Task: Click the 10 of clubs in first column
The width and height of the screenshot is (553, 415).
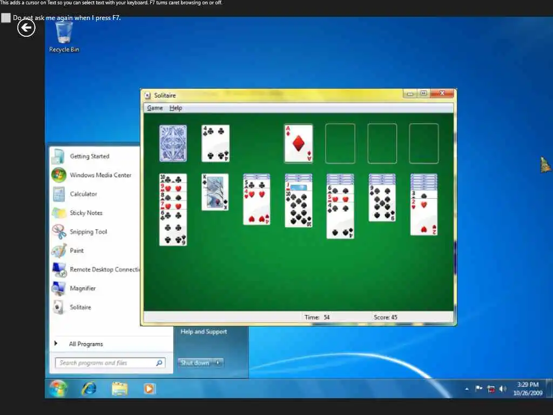Action: point(173,177)
